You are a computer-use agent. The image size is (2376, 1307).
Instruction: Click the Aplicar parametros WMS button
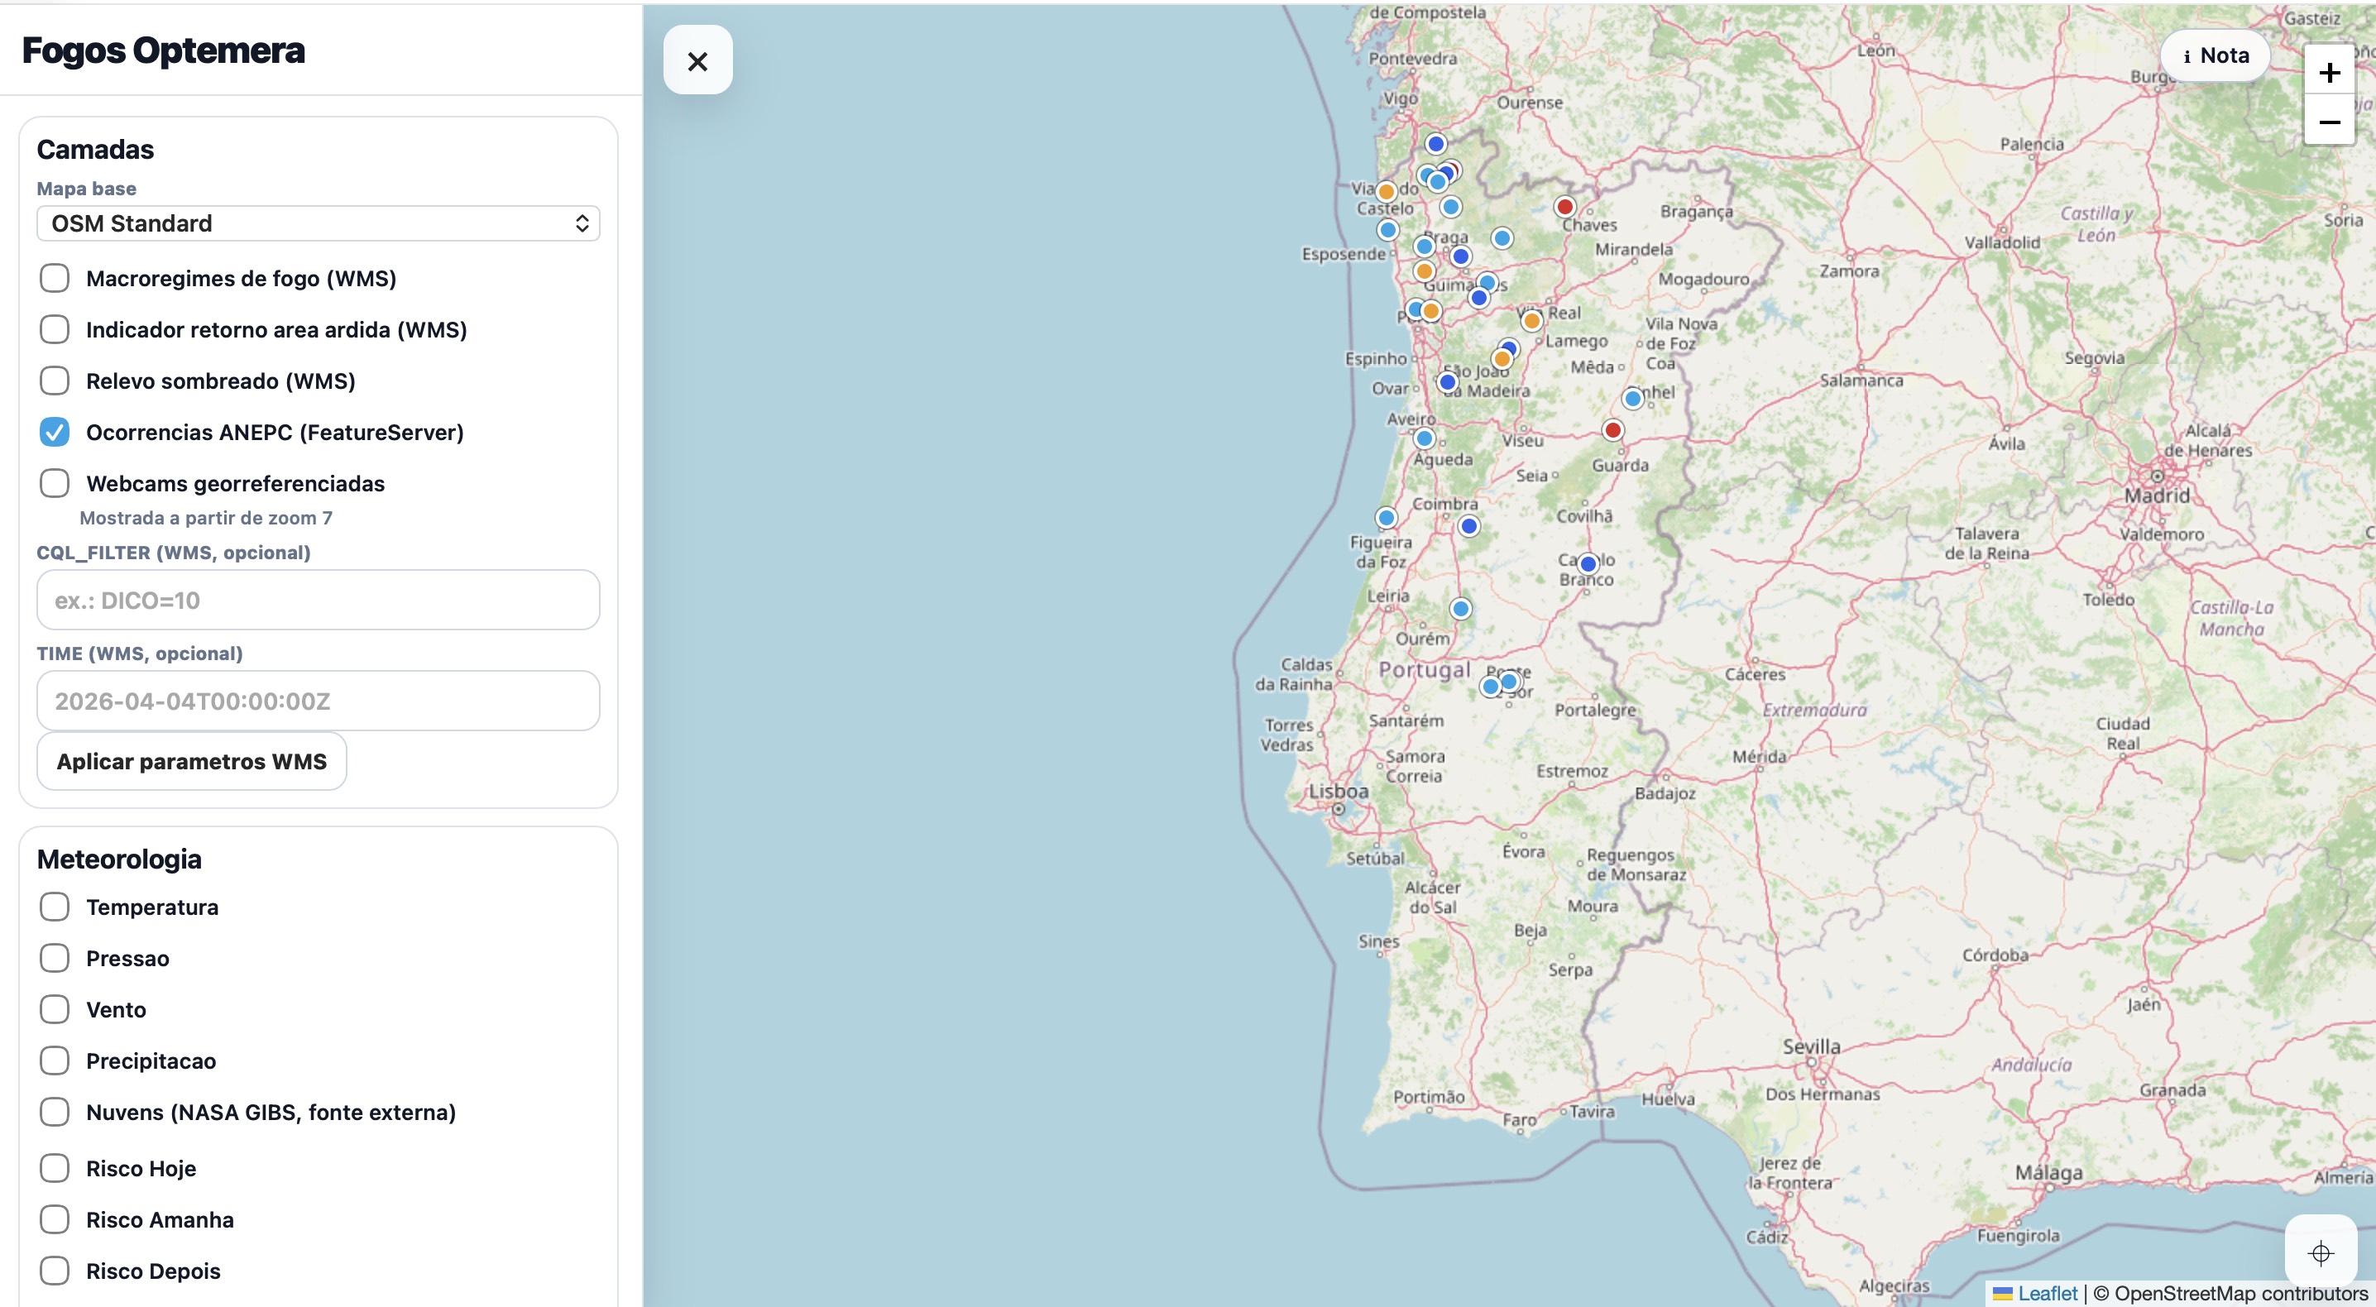192,761
